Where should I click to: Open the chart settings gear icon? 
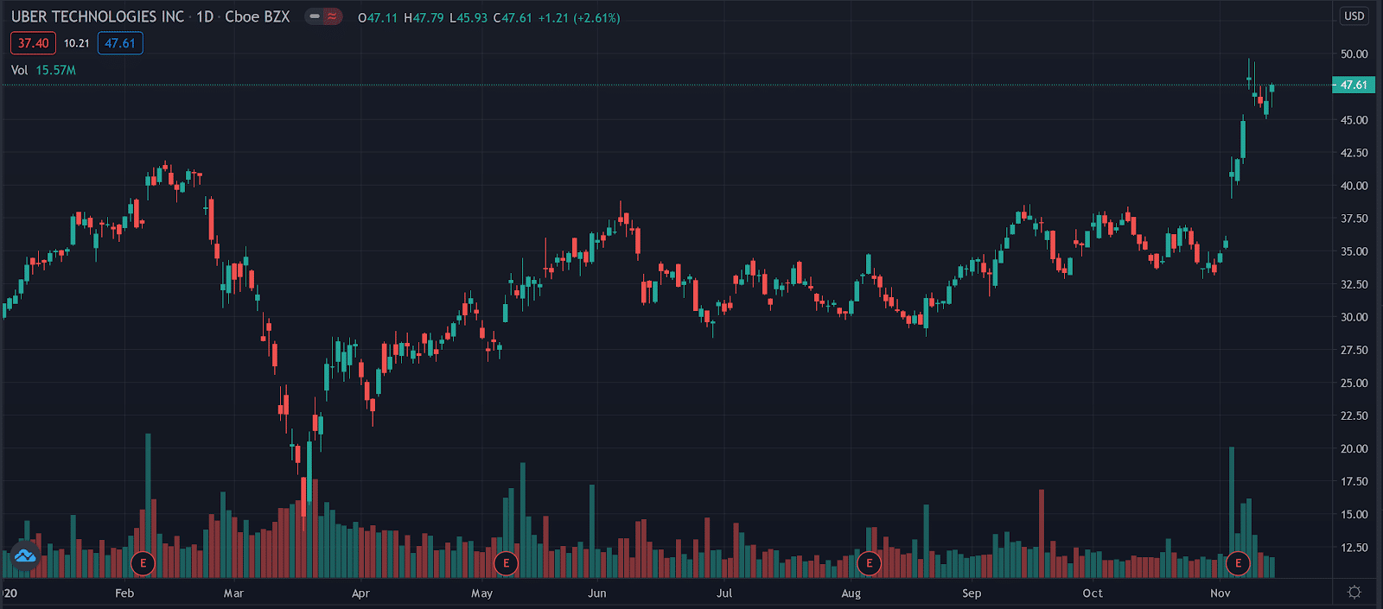[1354, 592]
